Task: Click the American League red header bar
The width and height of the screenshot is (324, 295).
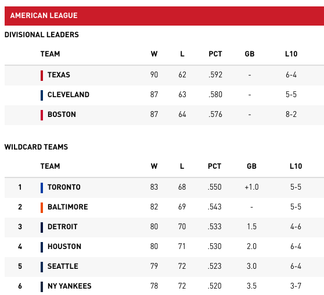Action: click(164, 16)
